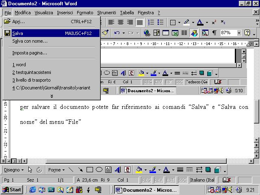Open the Formato menu
The height and width of the screenshot is (195, 260).
point(85,13)
